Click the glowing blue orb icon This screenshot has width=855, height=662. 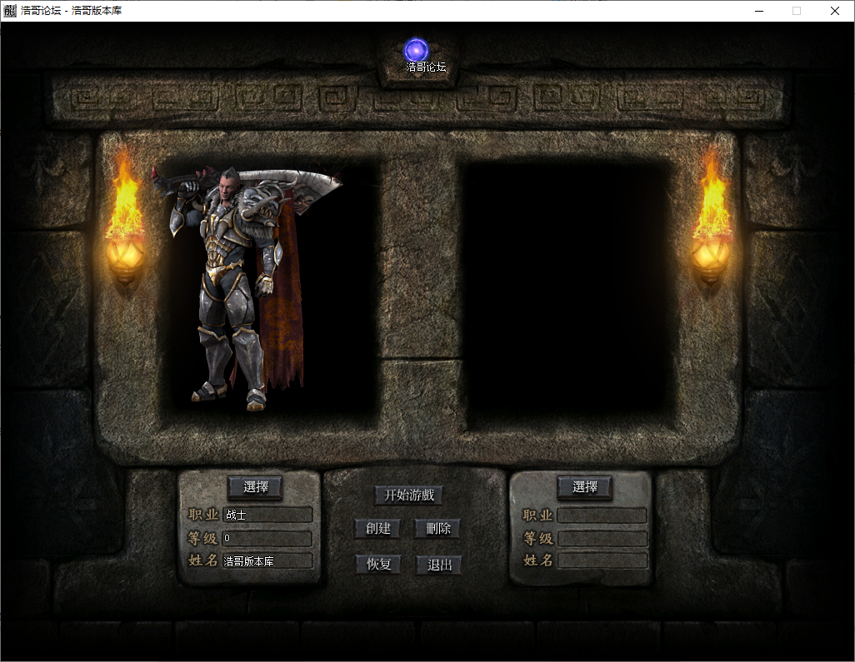tap(416, 50)
